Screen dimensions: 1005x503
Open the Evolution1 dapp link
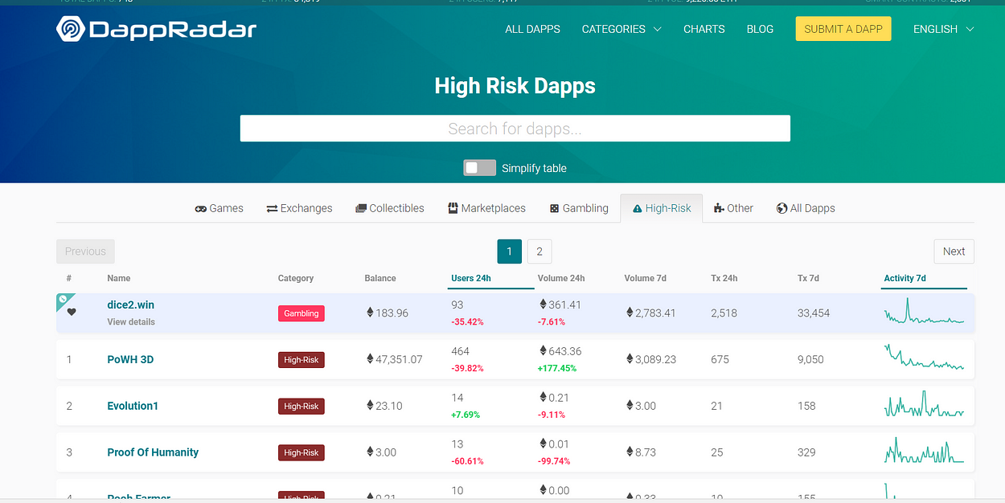(x=133, y=406)
